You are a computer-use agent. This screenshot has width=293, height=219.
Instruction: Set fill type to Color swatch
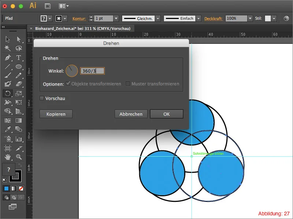tap(6, 188)
